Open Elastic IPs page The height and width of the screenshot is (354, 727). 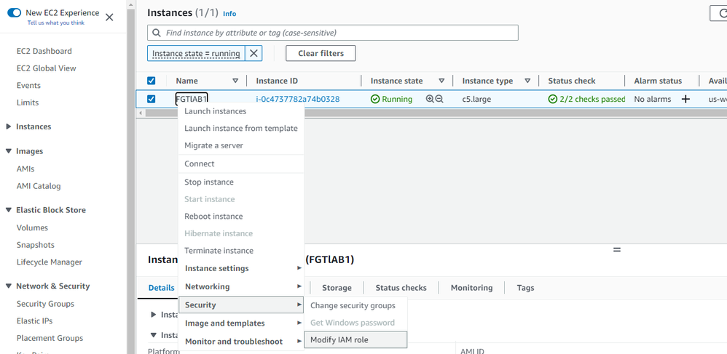(x=35, y=321)
